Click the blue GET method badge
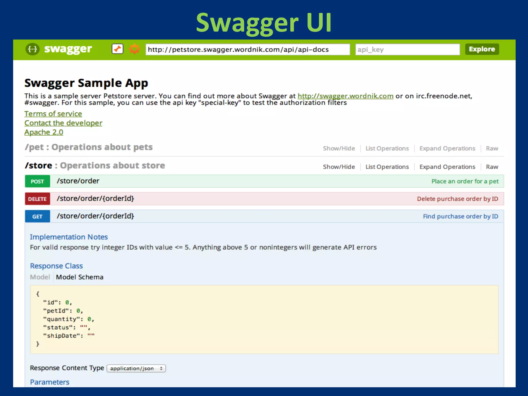Image resolution: width=528 pixels, height=396 pixels. point(37,216)
